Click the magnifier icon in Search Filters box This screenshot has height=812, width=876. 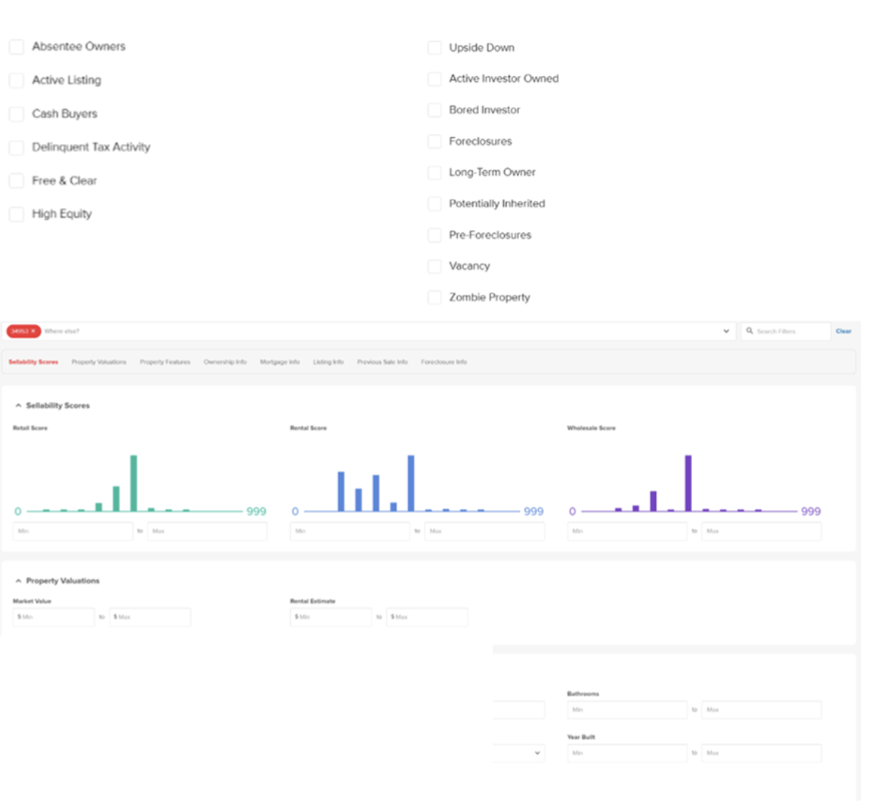tap(751, 330)
